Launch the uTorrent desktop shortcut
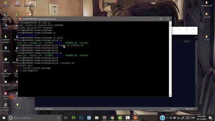The image size is (215, 121). 6,61
